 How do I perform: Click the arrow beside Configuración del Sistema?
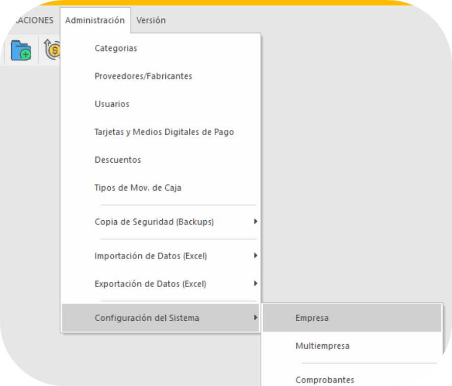click(256, 318)
